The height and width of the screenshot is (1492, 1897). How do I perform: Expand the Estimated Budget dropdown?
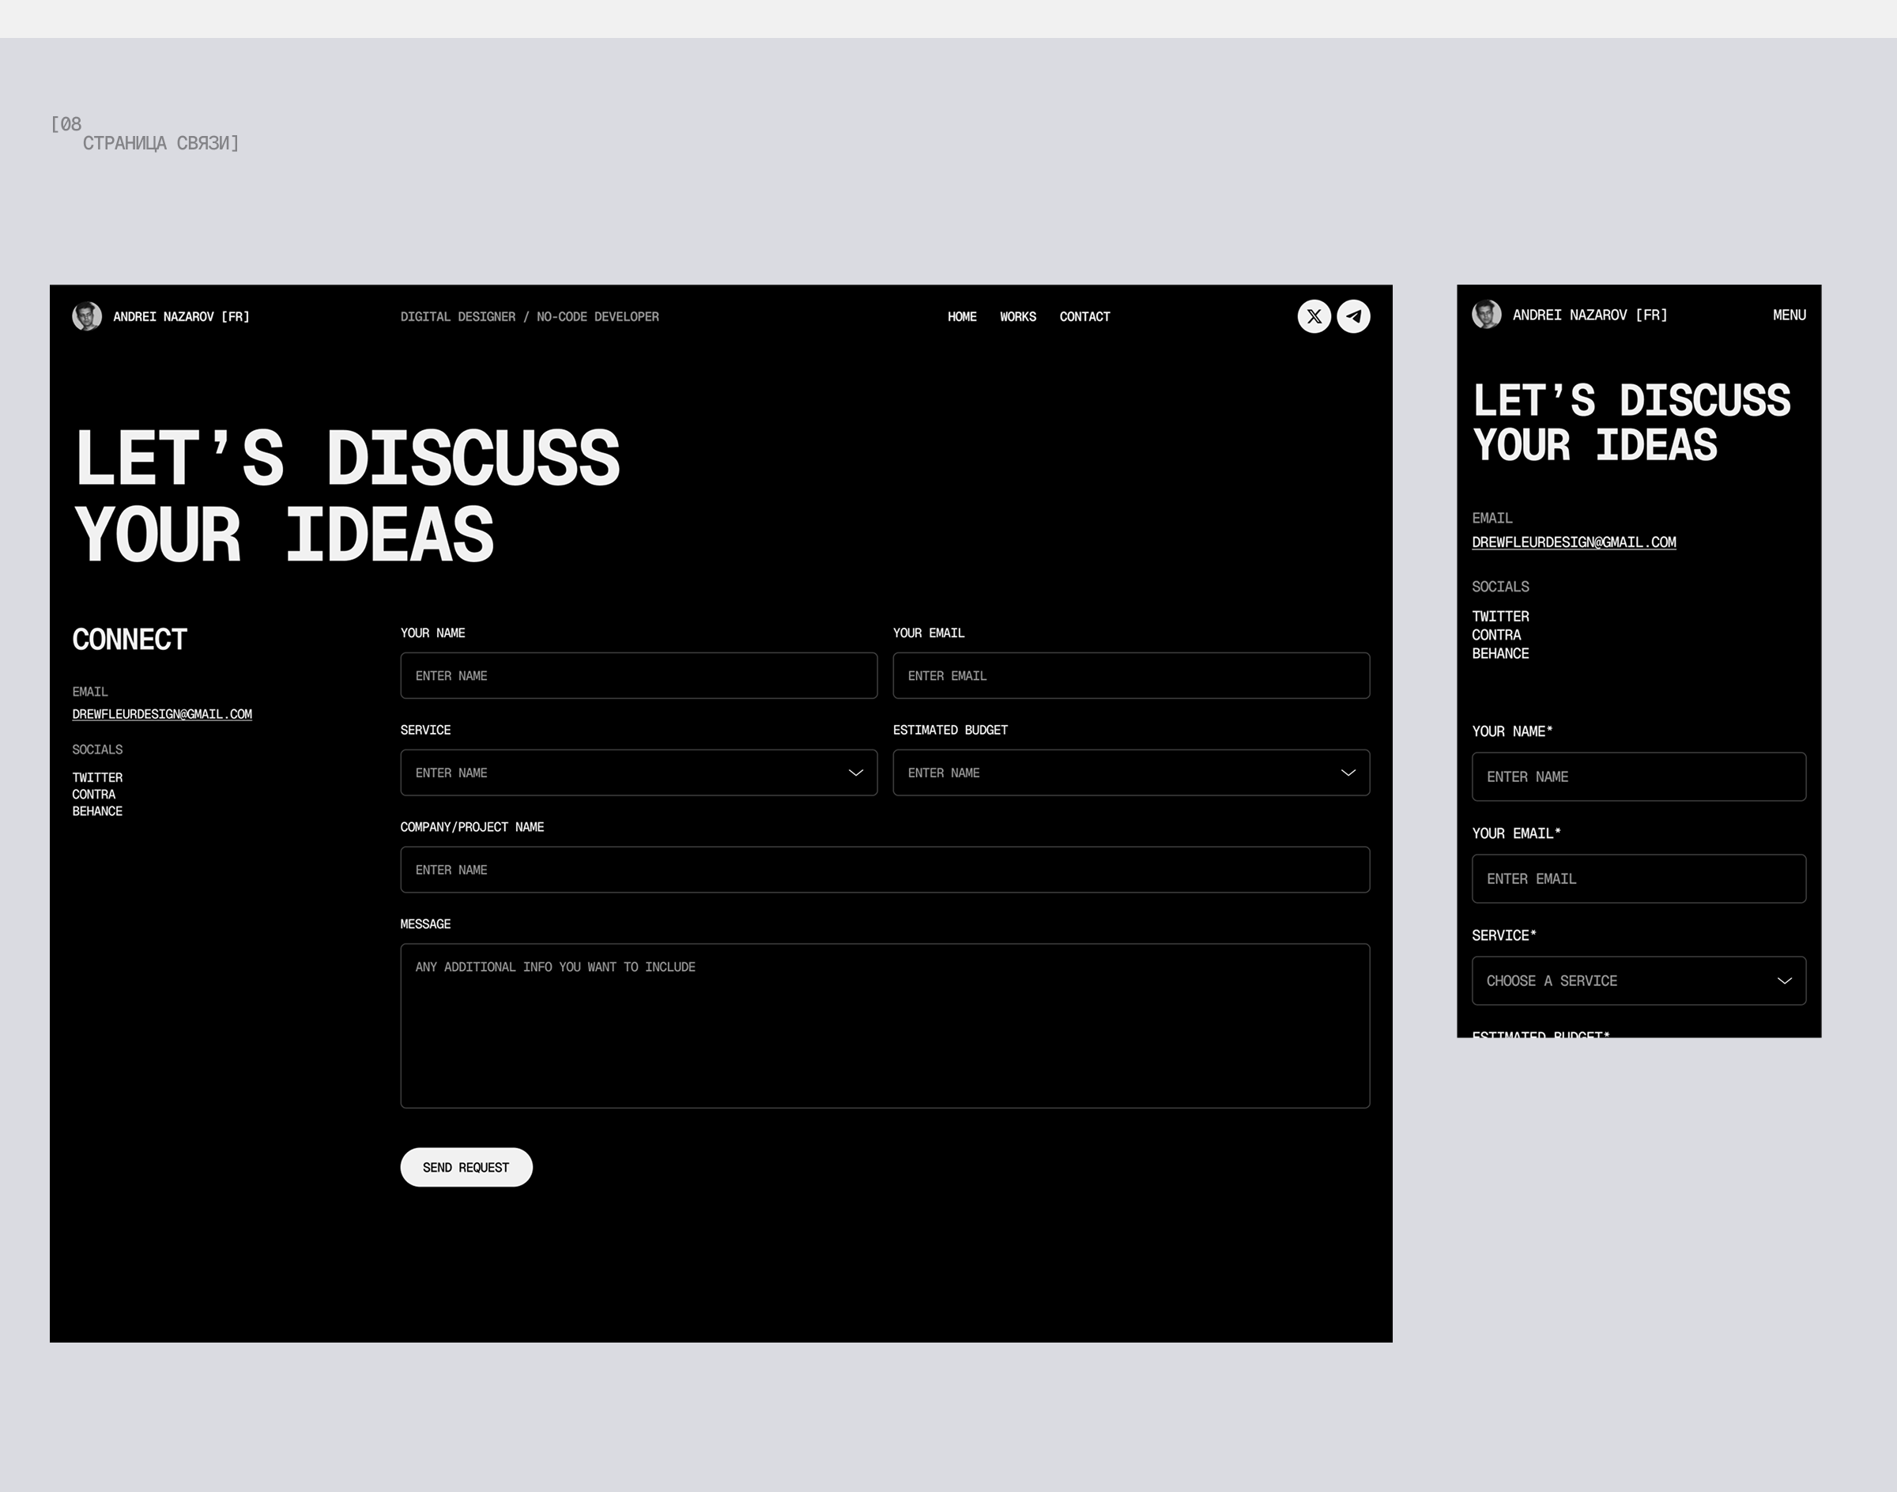tap(1131, 773)
